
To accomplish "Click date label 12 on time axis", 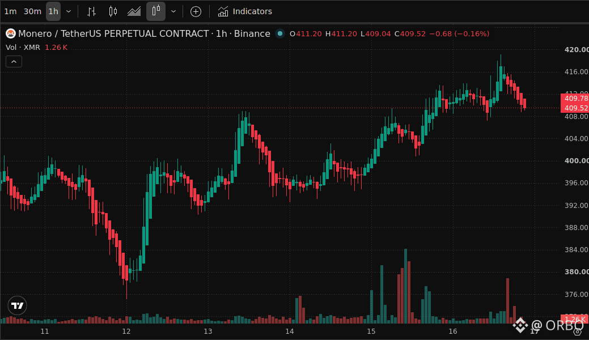I will point(126,331).
